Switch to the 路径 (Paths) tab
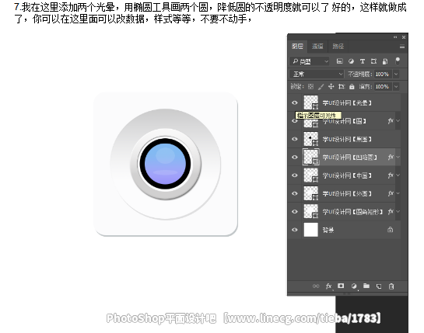Screen dimensions: 424x333 coord(338,46)
